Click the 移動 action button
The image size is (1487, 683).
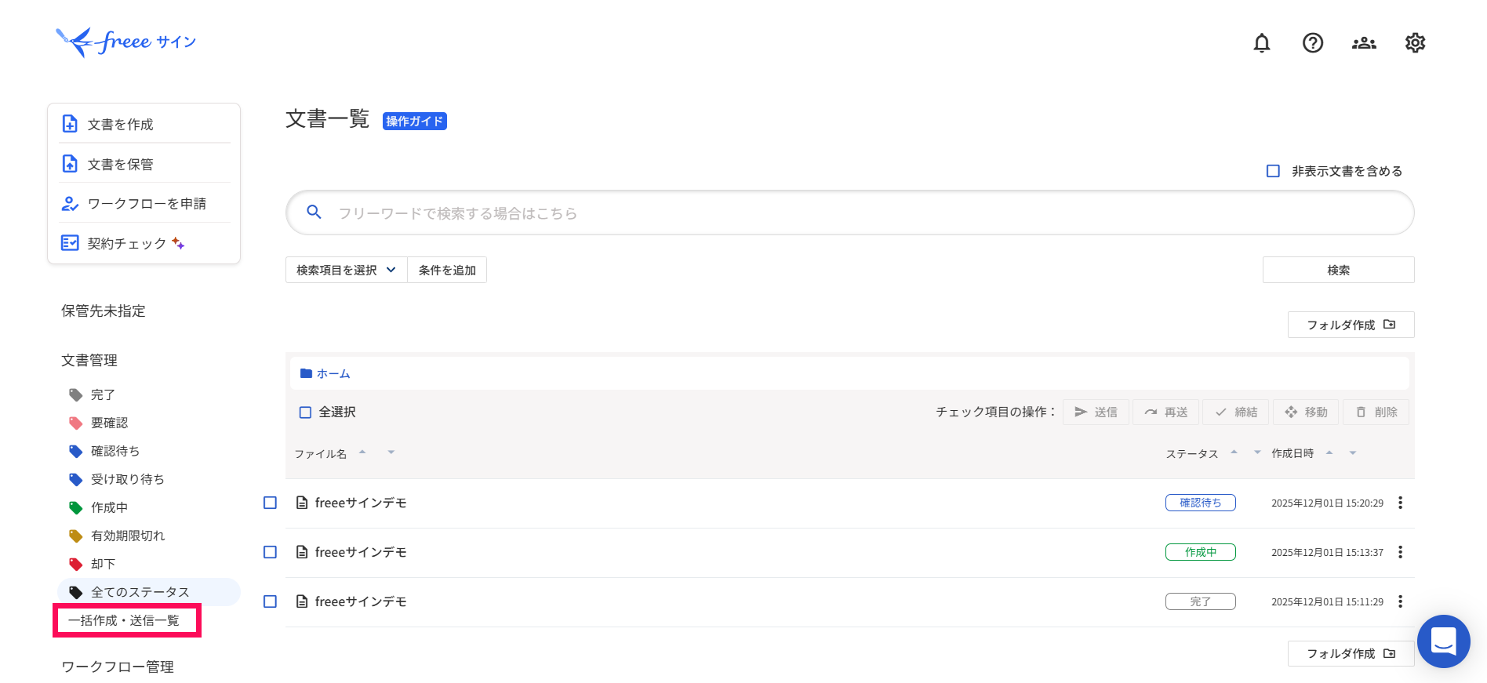pyautogui.click(x=1306, y=412)
